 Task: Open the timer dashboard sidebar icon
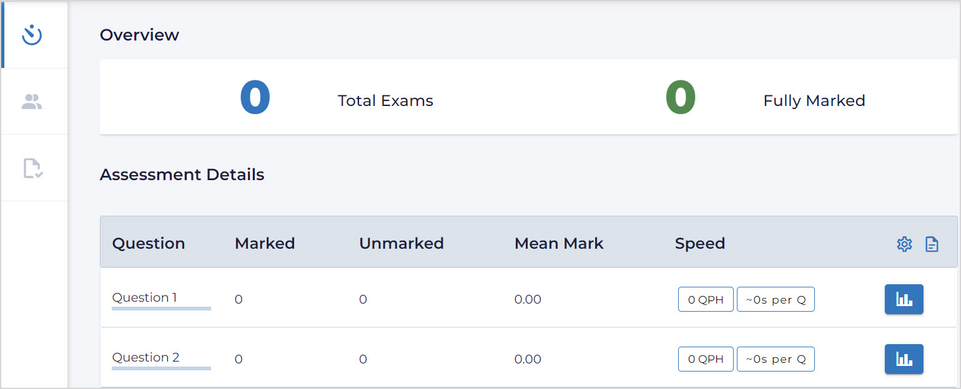(x=32, y=36)
